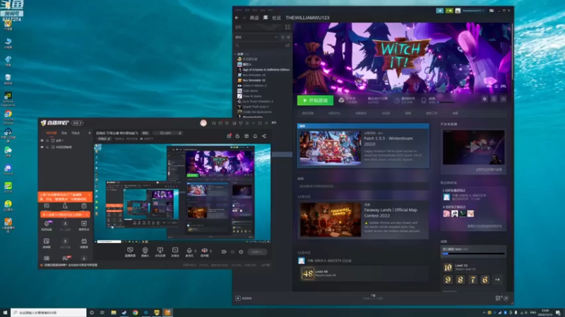565x317 pixels.
Task: Open the bell notifications icon in streaming app
Action: tap(255, 136)
